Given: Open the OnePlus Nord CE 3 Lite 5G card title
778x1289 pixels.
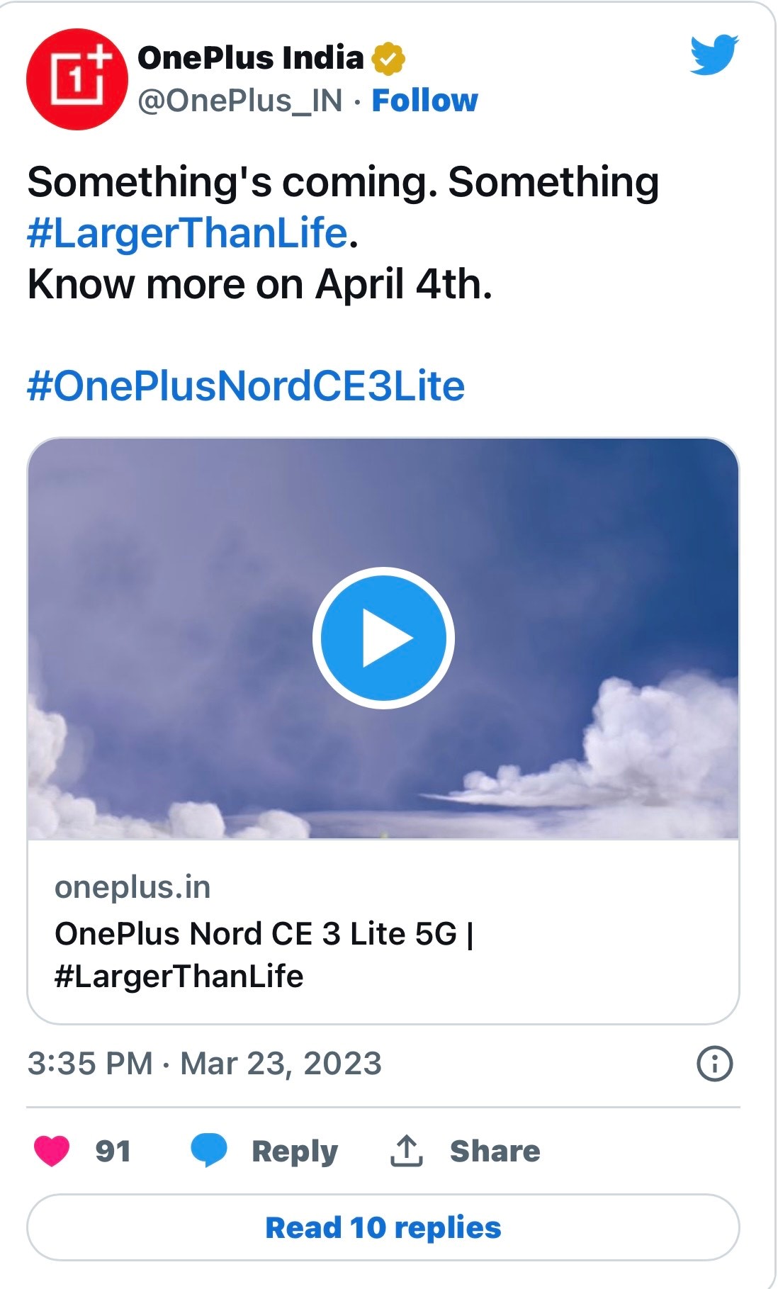Looking at the screenshot, I should click(x=264, y=954).
